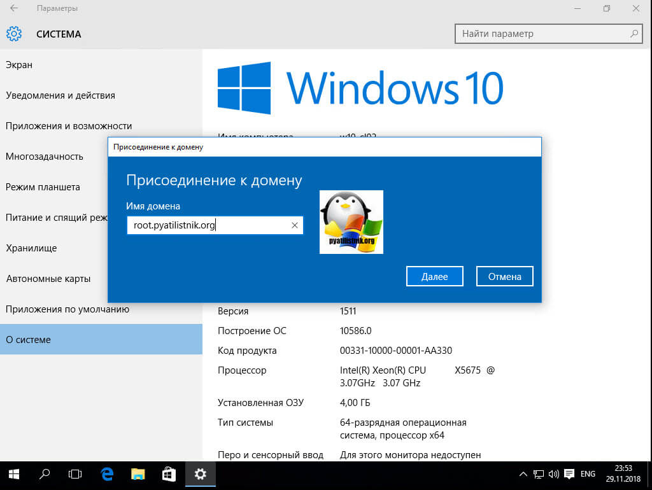Click the back arrow in Settings
Image resolution: width=652 pixels, height=490 pixels.
[14, 9]
